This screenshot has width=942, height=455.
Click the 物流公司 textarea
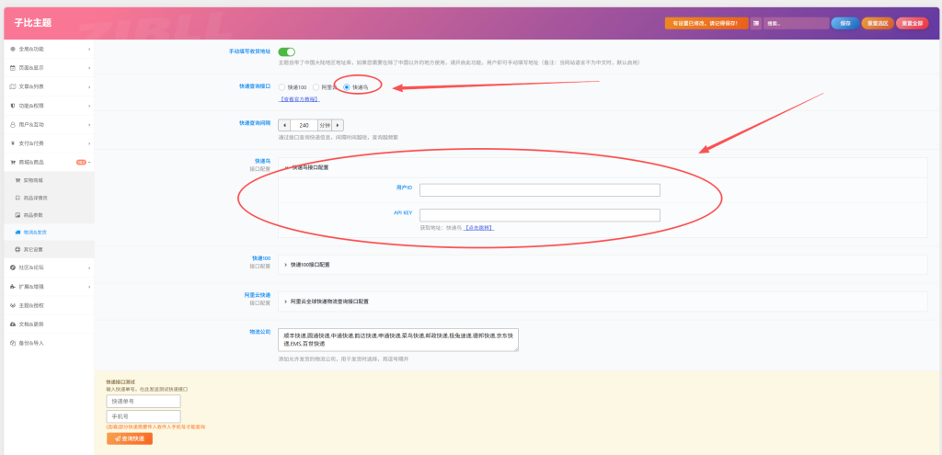[x=398, y=340]
